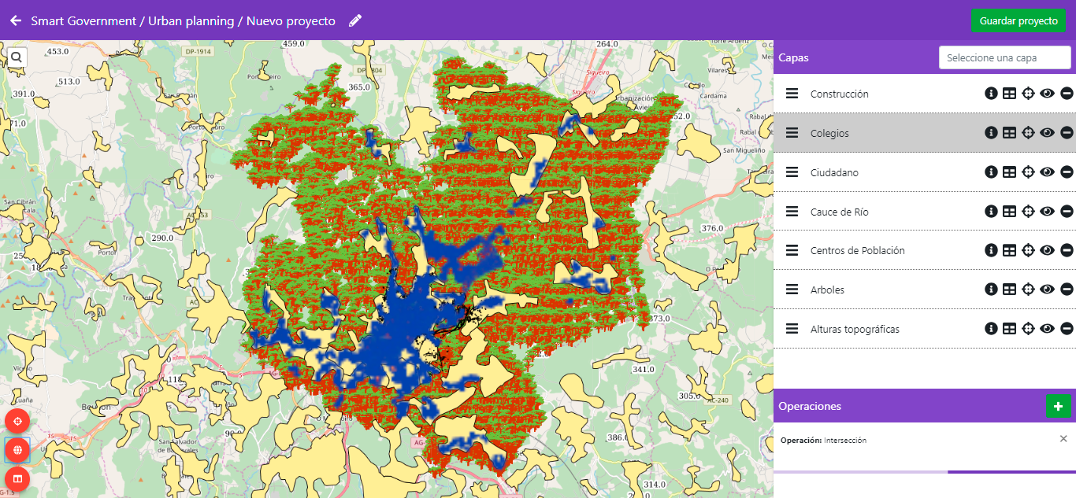This screenshot has width=1076, height=498.
Task: Toggle visibility of Cauce de Río layer
Action: [x=1047, y=212]
